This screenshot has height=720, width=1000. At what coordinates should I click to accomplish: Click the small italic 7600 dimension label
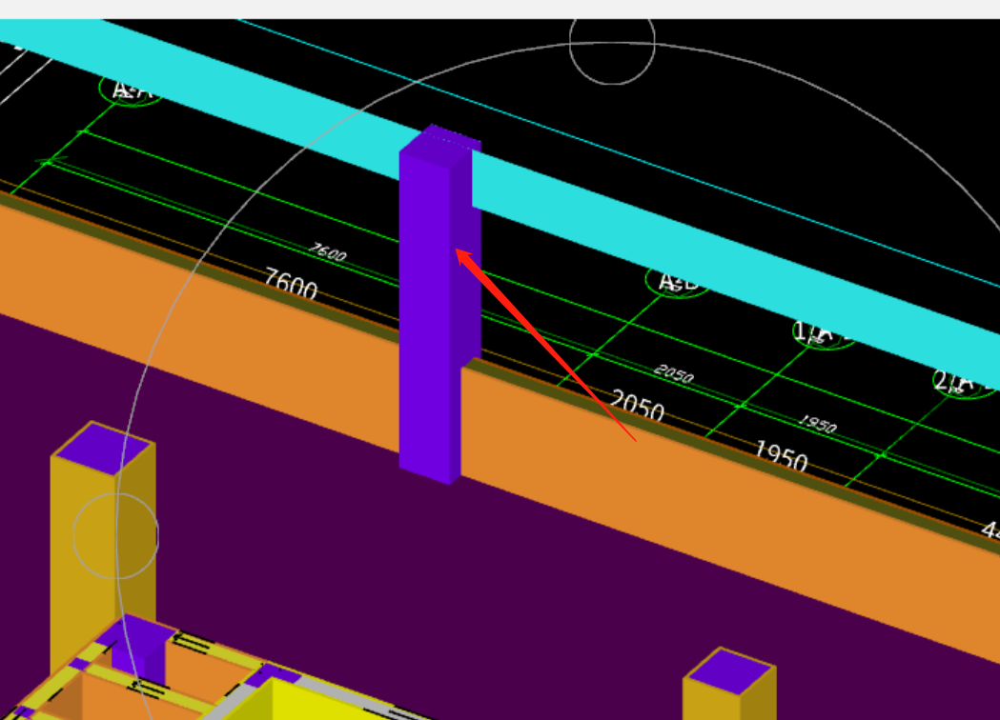328,251
